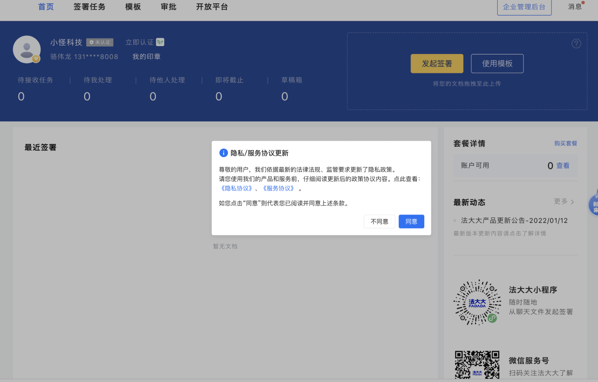The width and height of the screenshot is (598, 382).
Task: Click the 草稿箱 counter
Action: point(291,89)
